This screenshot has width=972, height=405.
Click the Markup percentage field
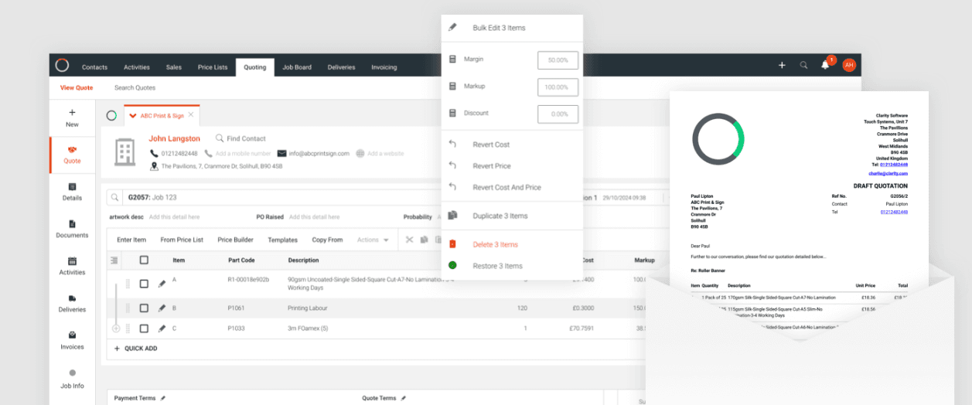(x=558, y=87)
